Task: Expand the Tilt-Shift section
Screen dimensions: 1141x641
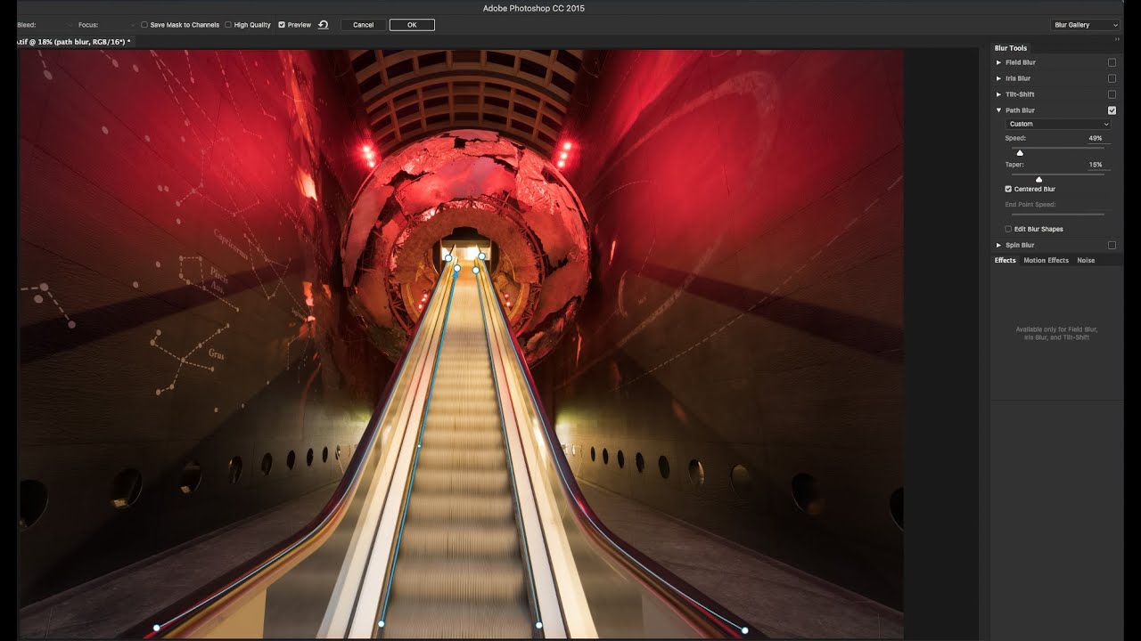Action: [x=998, y=94]
